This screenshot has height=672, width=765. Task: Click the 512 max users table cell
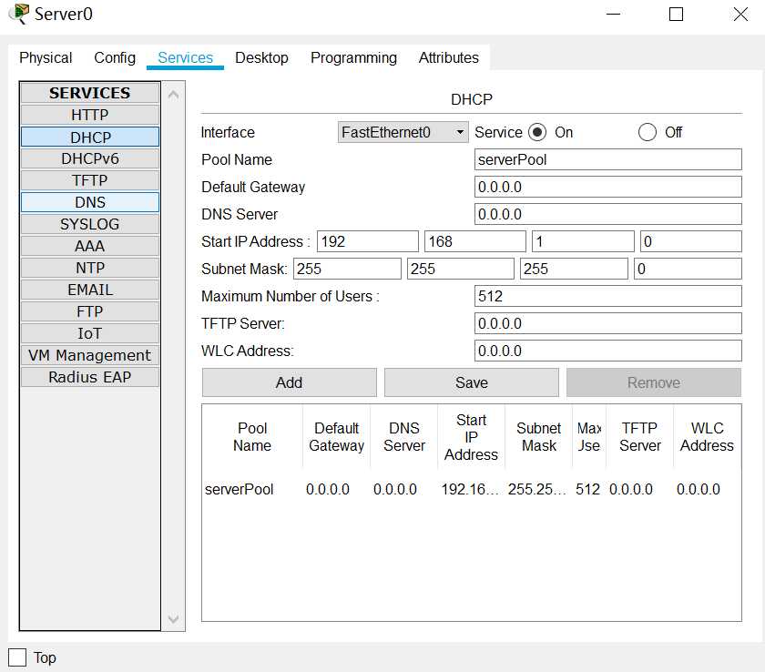point(588,489)
